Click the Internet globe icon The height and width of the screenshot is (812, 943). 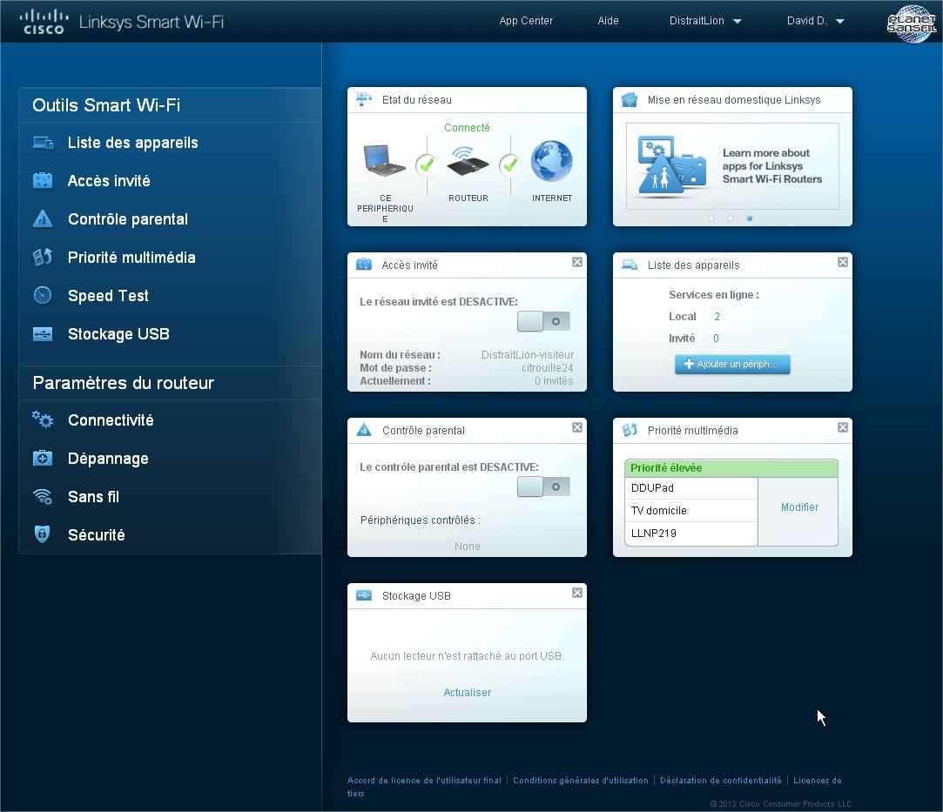551,161
